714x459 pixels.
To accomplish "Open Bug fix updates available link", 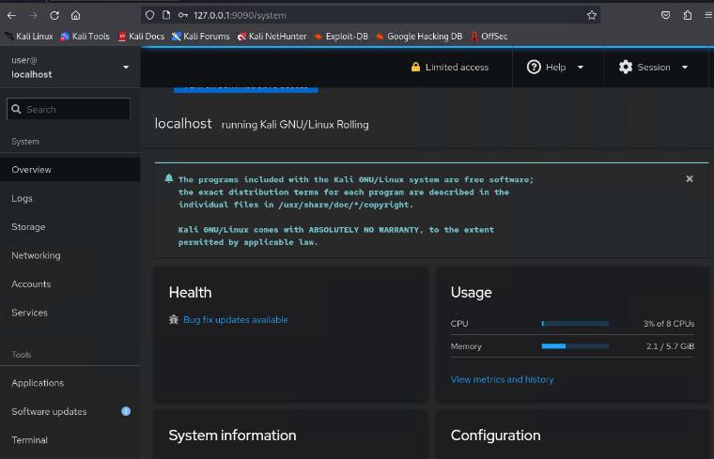I will [235, 320].
